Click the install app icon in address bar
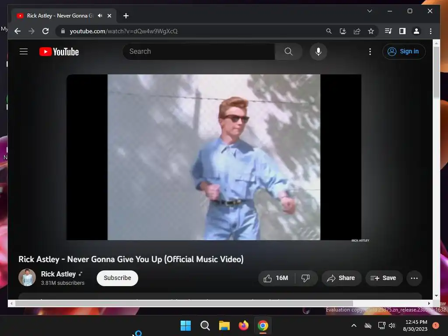Viewport: 448px width, 336px height. click(x=343, y=31)
